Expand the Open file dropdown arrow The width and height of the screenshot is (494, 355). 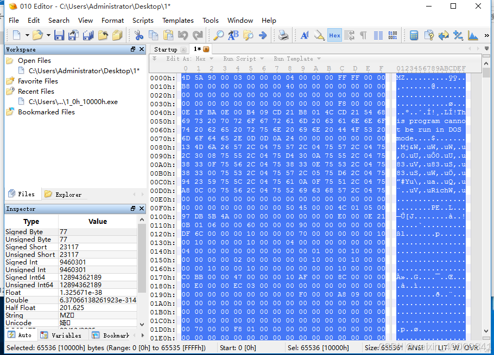(x=48, y=35)
